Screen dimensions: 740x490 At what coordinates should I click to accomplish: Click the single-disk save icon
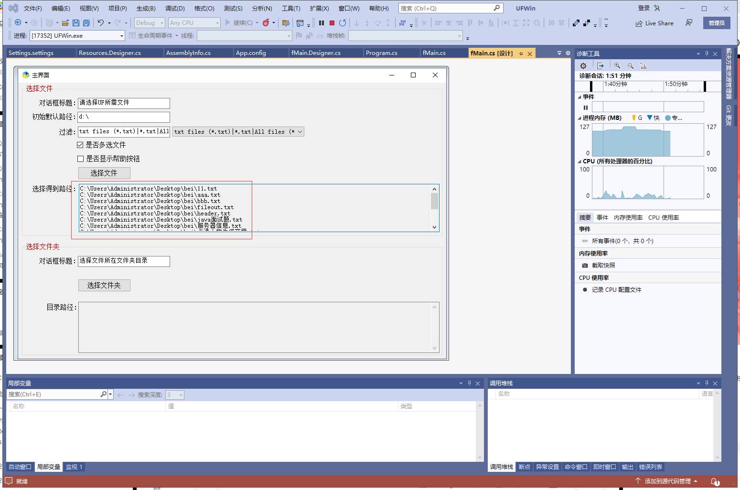pyautogui.click(x=76, y=22)
